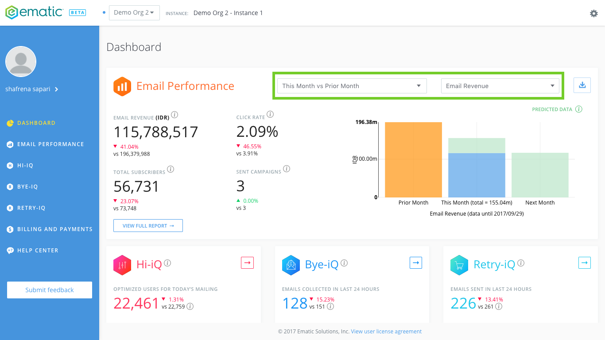The image size is (605, 340).
Task: Expand the shafrena sapari user chevron
Action: [x=56, y=89]
